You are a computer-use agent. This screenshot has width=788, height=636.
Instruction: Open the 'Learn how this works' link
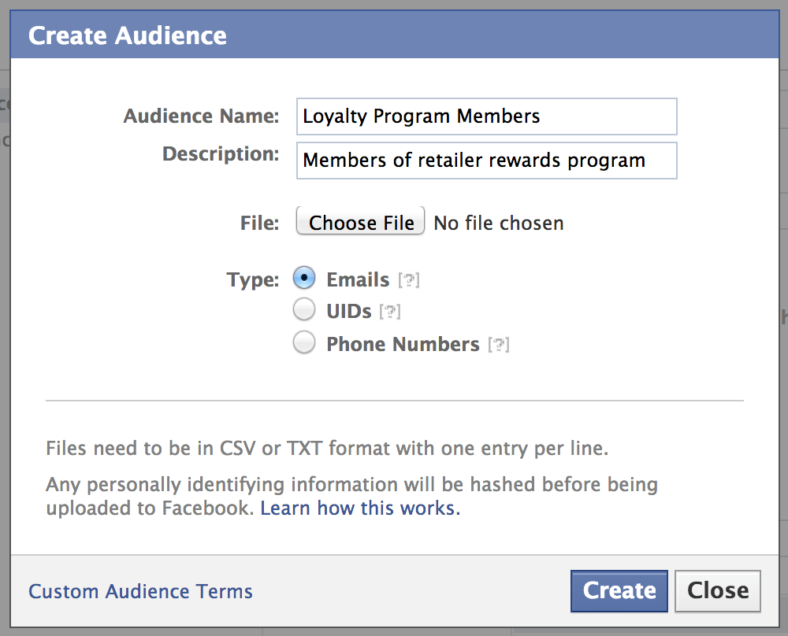360,508
